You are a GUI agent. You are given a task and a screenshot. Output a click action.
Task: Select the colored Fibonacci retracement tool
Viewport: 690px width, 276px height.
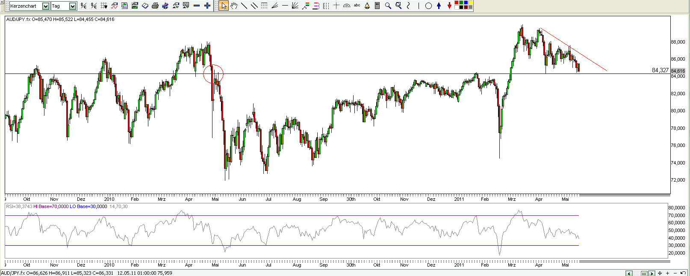pyautogui.click(x=306, y=6)
